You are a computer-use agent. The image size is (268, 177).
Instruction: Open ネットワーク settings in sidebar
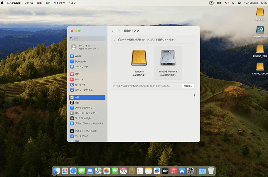pos(87,67)
